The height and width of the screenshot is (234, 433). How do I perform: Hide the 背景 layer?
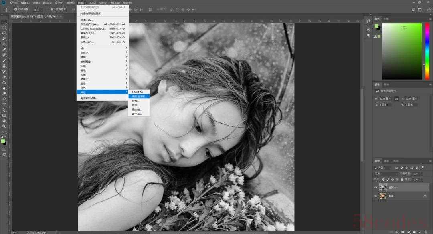376,196
